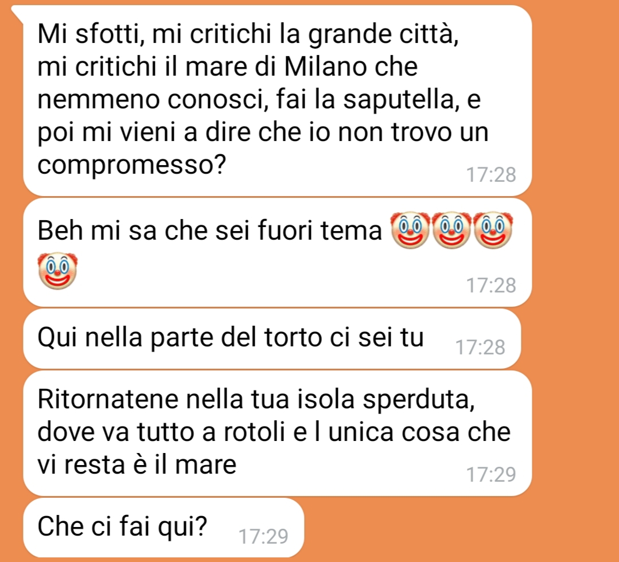
Task: Click the 17:28 timestamp beside 'ci sei tu'
Action: [480, 348]
